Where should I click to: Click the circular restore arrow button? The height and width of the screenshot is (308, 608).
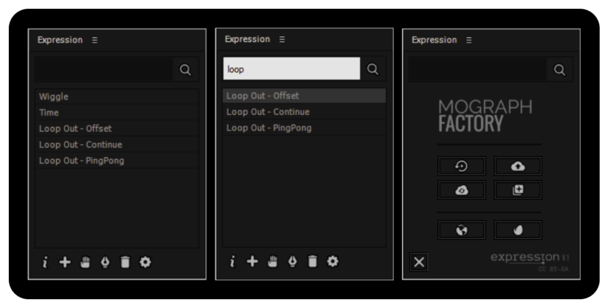[461, 166]
